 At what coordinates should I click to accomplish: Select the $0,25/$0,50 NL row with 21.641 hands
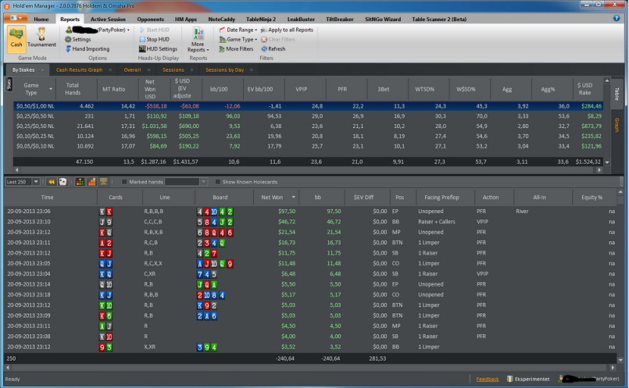coord(308,126)
